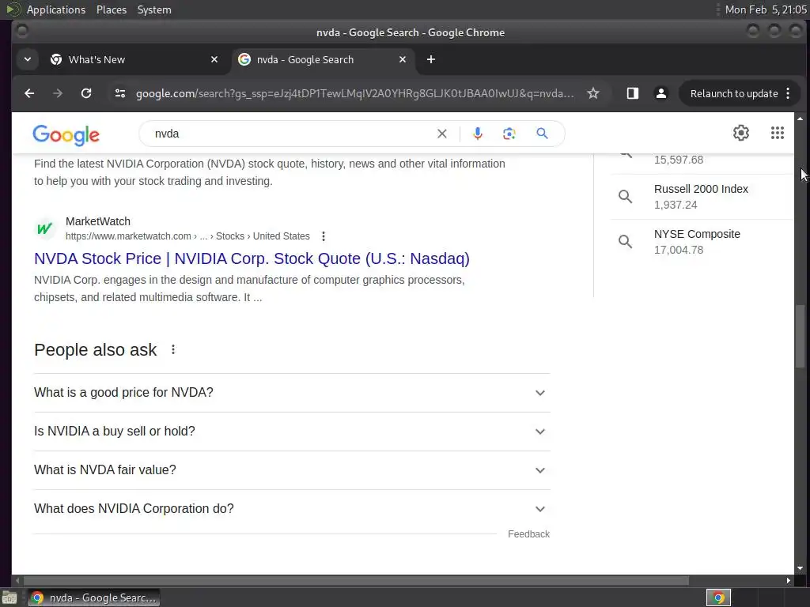Start voice search with microphone icon
Viewport: 810px width, 607px height.
478,134
